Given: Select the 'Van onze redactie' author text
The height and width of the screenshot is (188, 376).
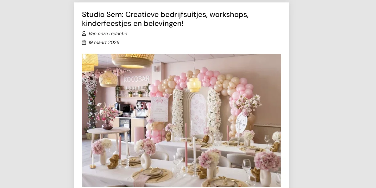Looking at the screenshot, I should tap(108, 34).
